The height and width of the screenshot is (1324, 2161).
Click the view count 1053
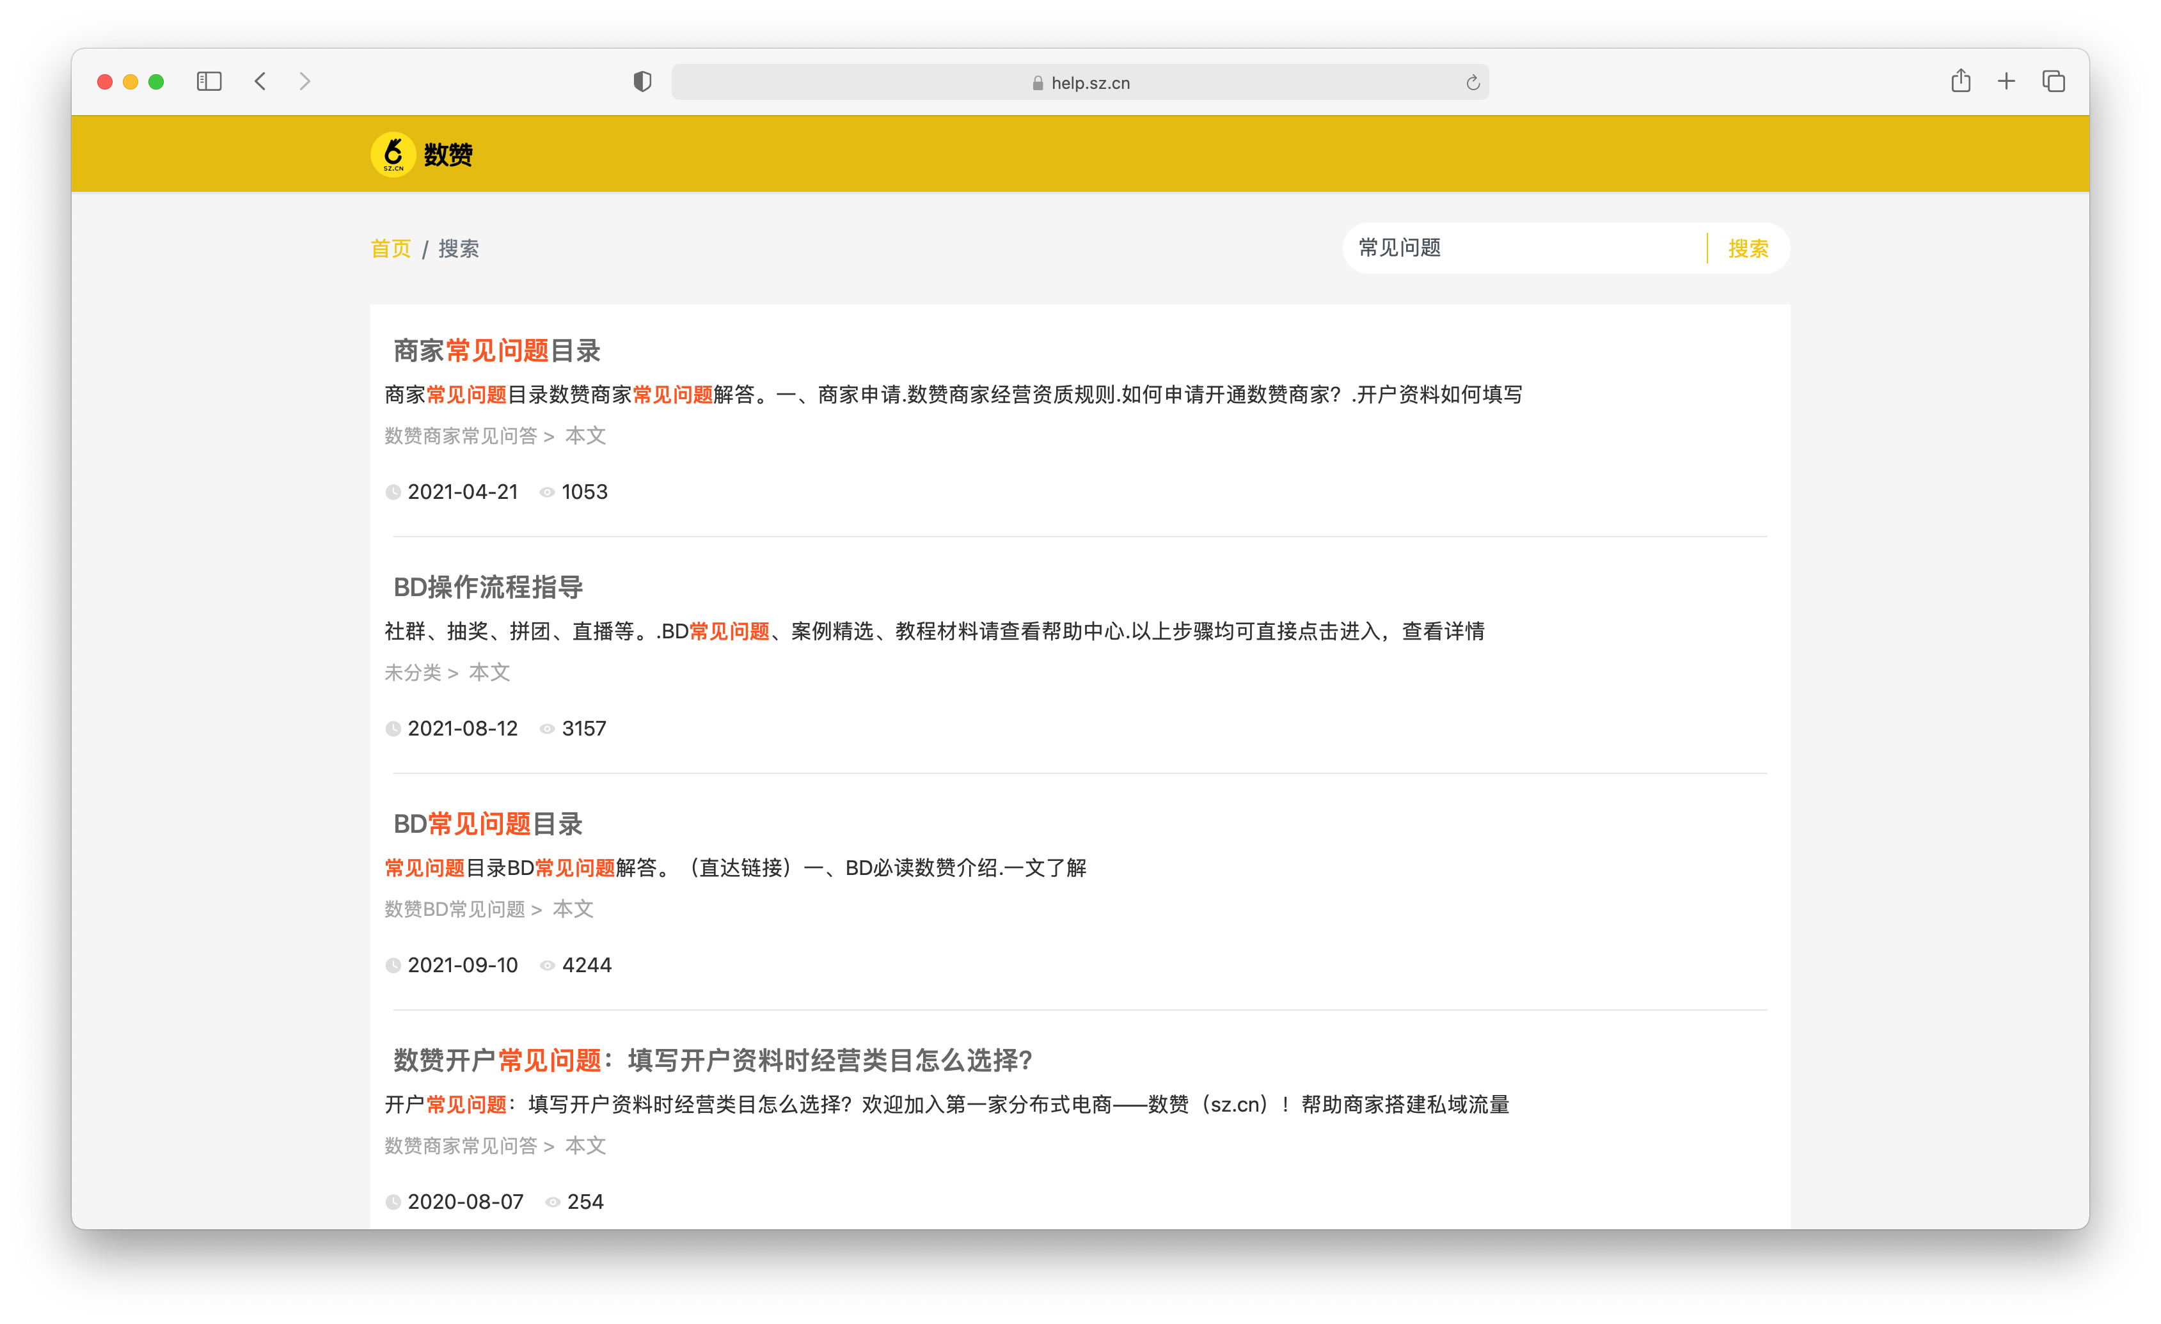[585, 493]
